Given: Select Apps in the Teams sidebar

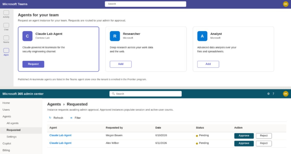Looking at the screenshot, I should point(6,52).
